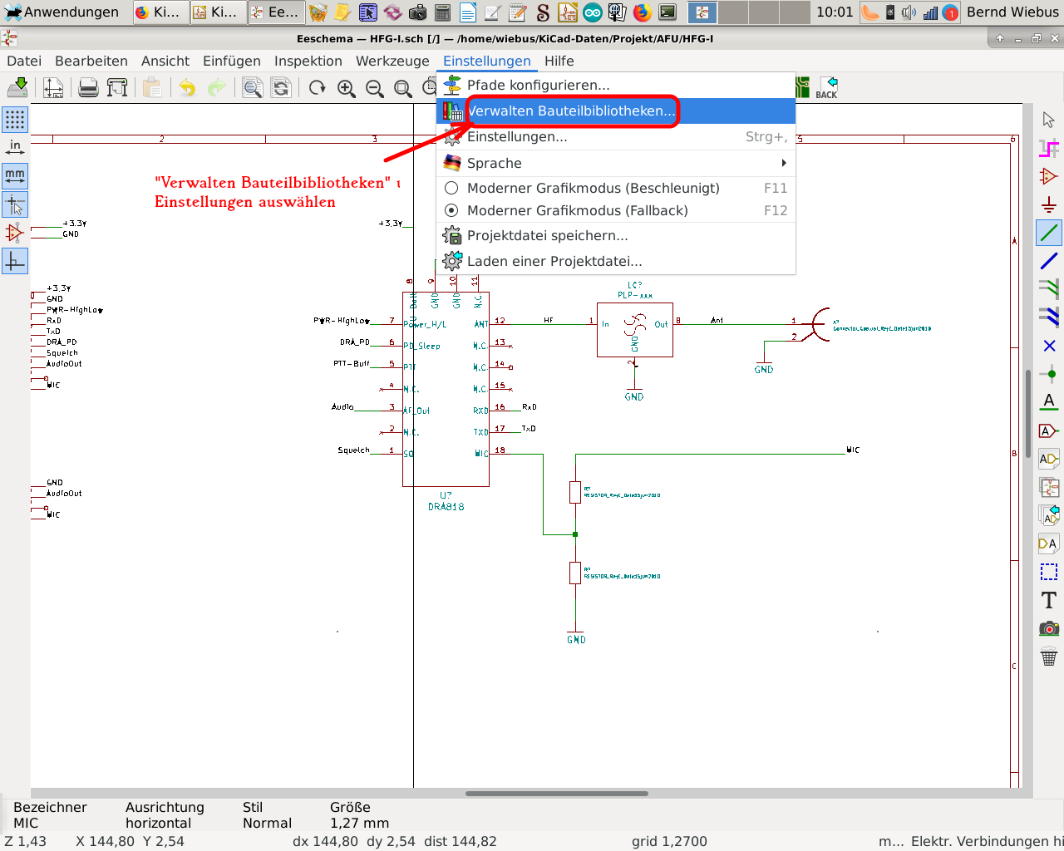Choose Verwalten Bauteilbibliotheken entry

(616, 111)
